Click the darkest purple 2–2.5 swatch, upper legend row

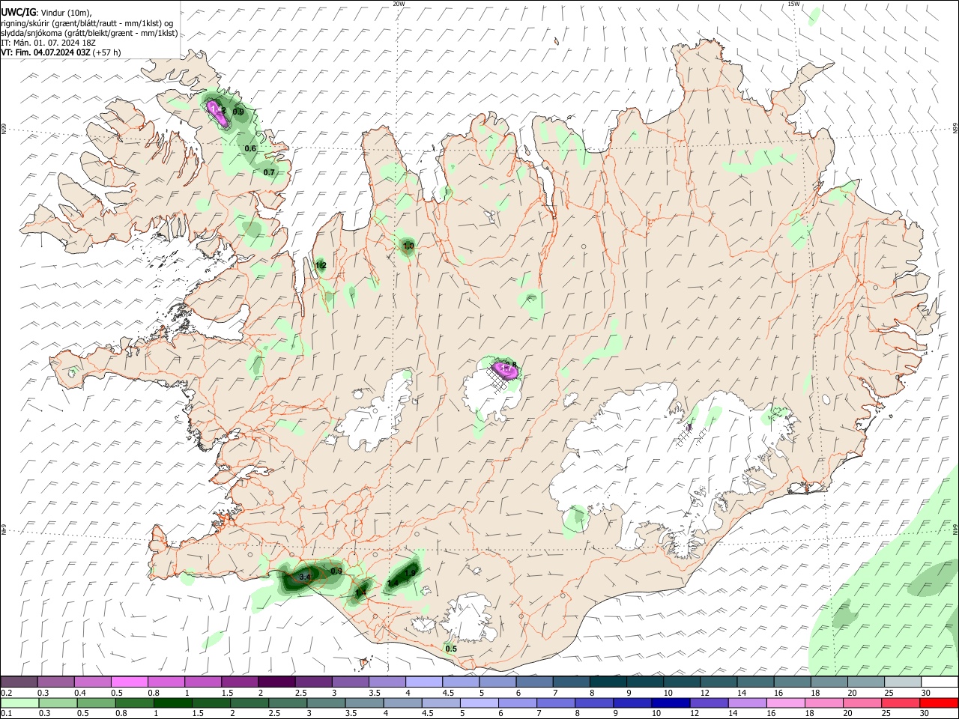coord(276,682)
